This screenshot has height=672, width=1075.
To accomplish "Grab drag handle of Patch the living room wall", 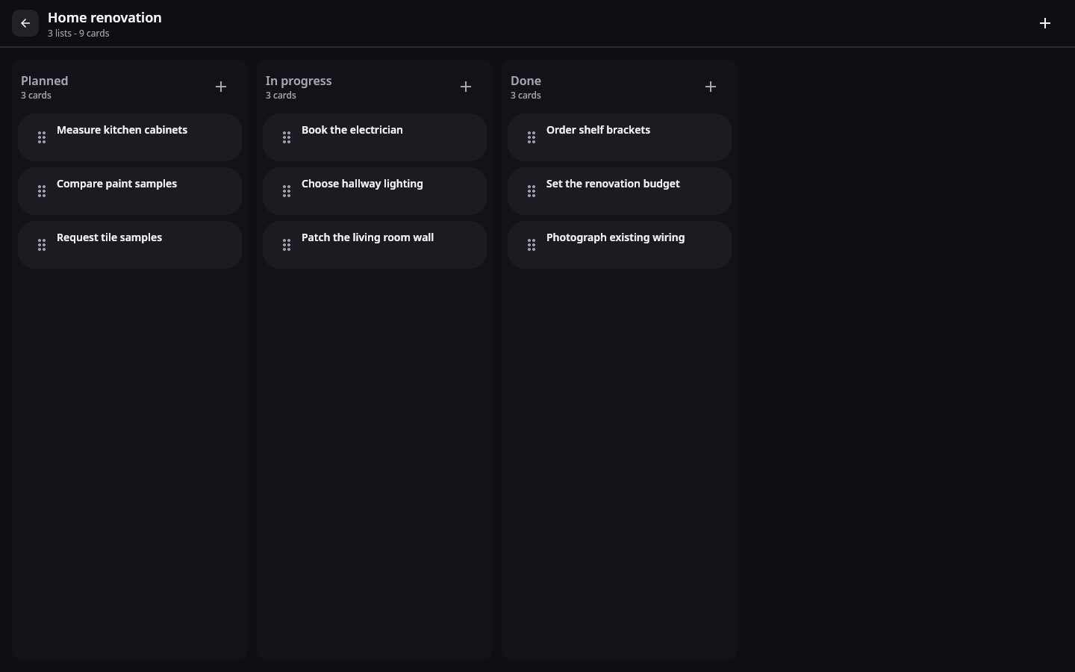I will click(x=287, y=245).
